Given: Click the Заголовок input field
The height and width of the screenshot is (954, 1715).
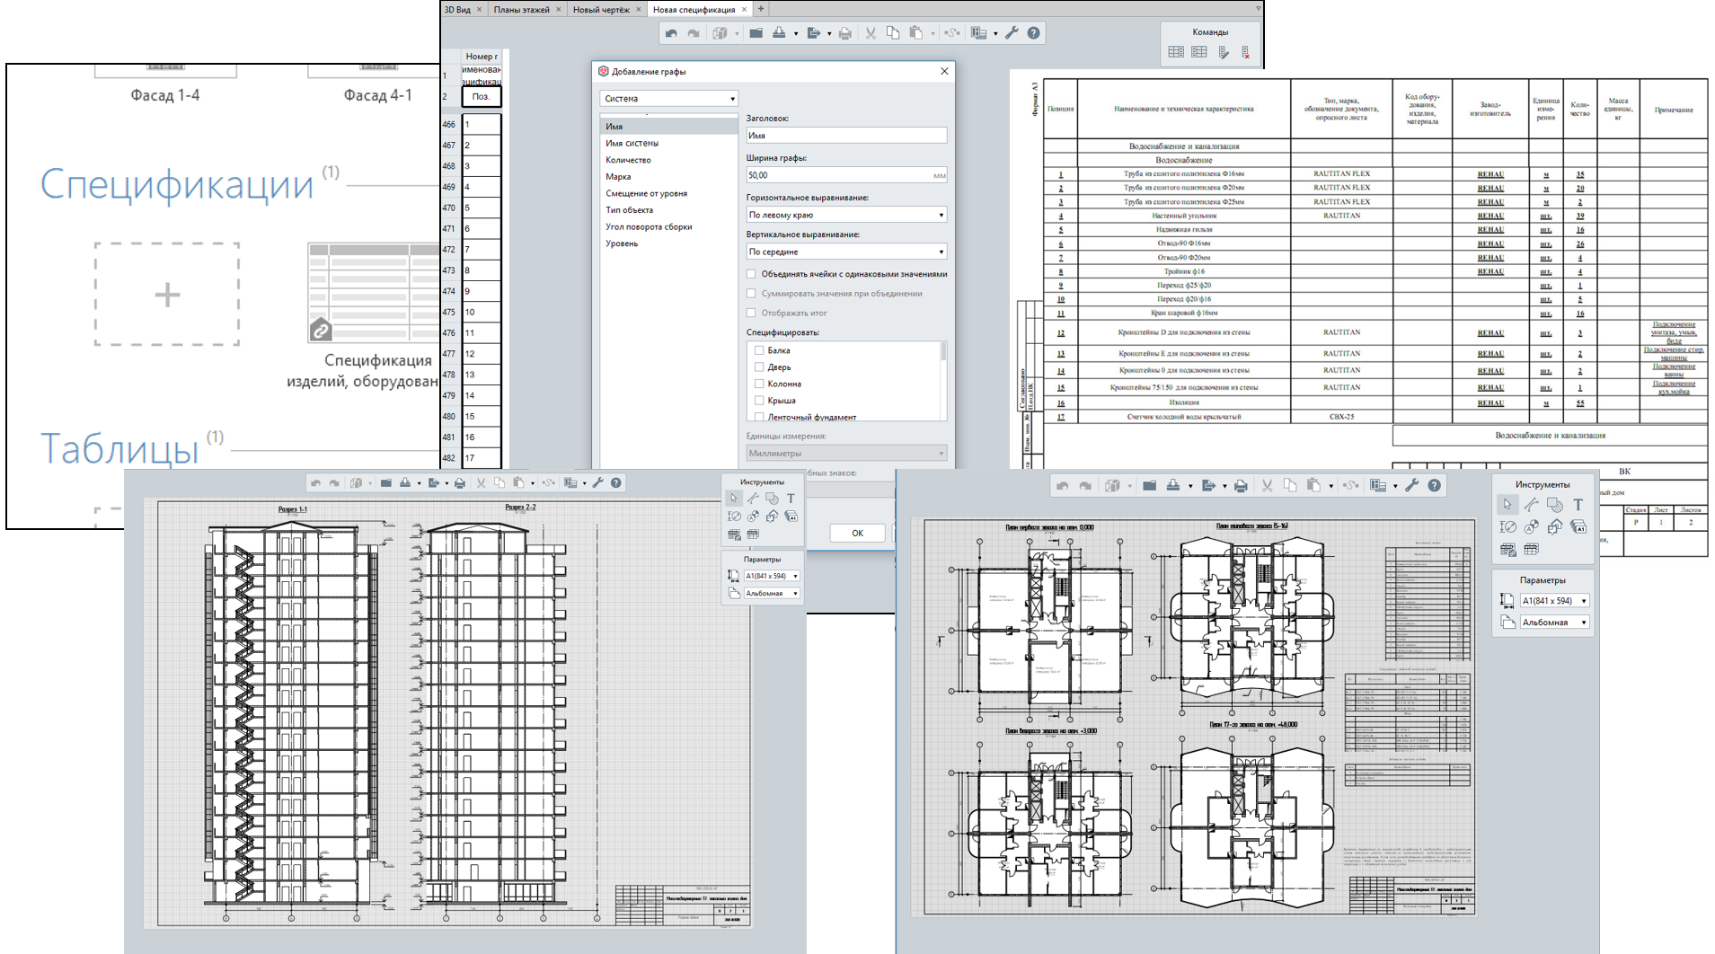Looking at the screenshot, I should click(845, 136).
